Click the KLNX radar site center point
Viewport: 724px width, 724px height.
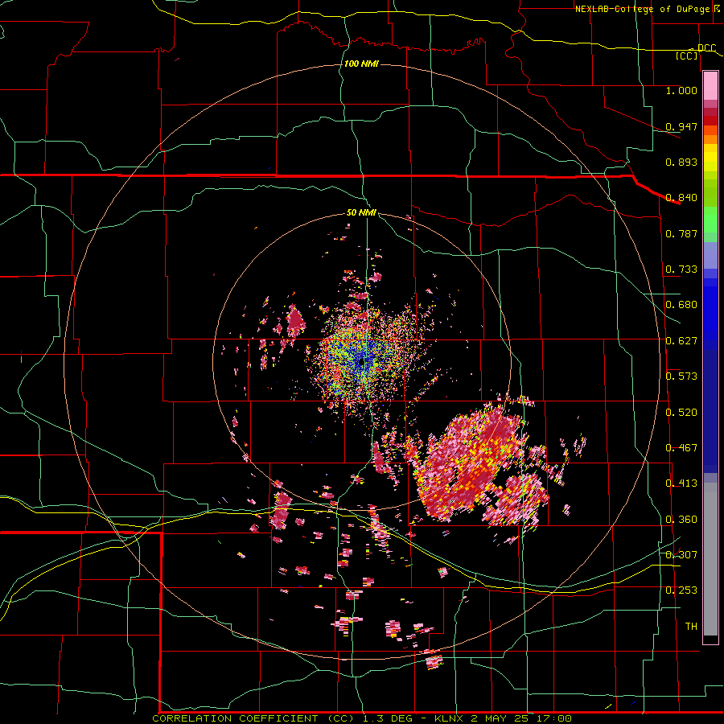pyautogui.click(x=361, y=361)
